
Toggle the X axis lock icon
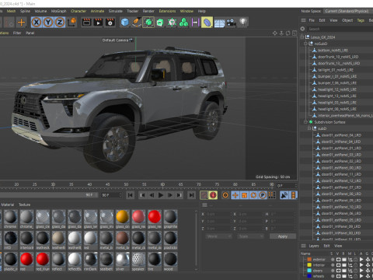click(x=37, y=23)
